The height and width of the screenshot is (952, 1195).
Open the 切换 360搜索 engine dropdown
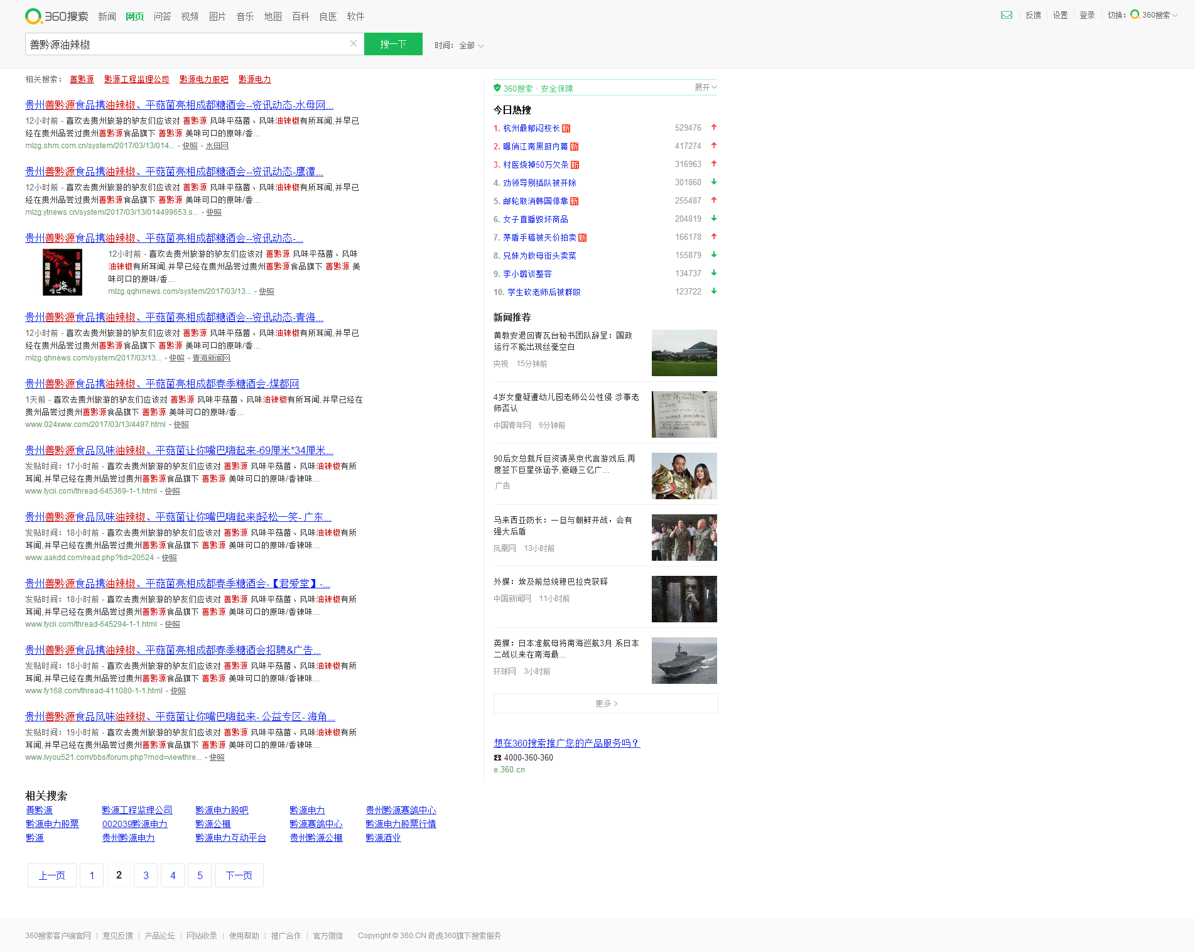(1154, 15)
